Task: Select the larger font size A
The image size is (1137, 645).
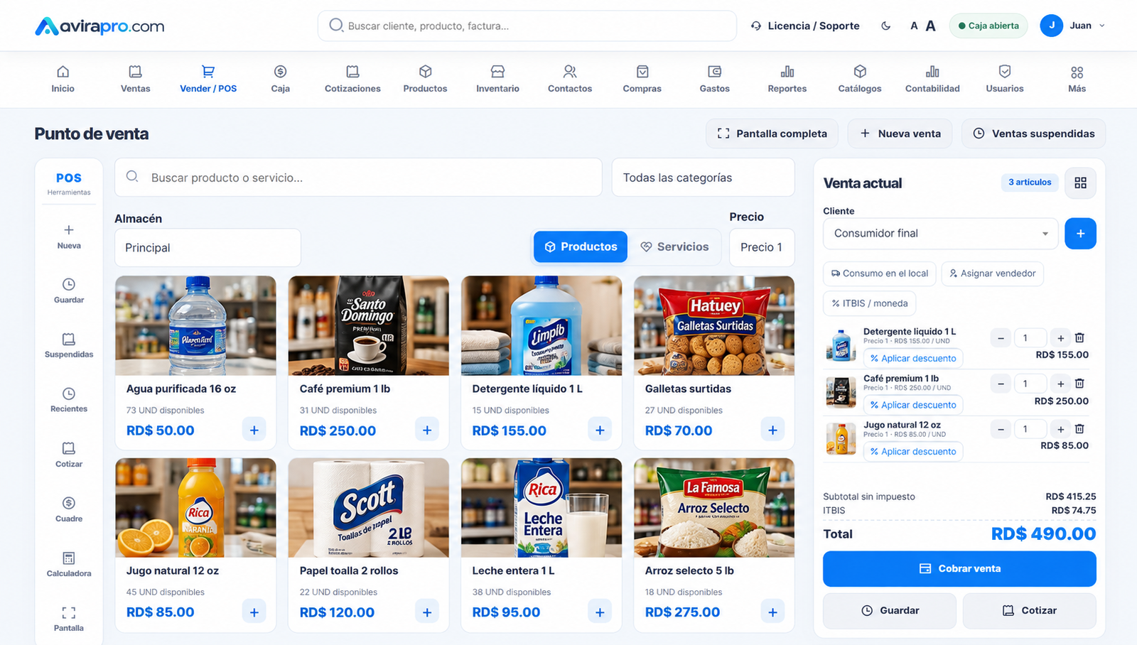Action: (930, 26)
